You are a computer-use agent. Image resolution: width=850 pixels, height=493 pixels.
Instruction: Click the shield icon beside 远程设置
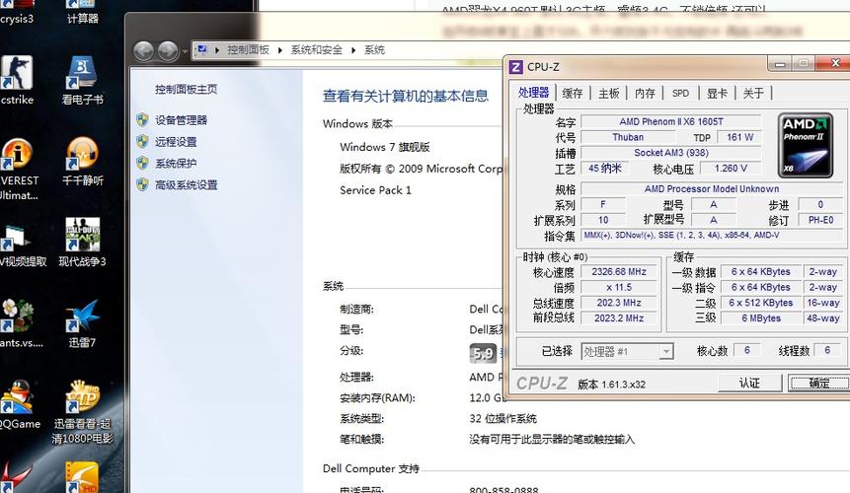(x=142, y=141)
